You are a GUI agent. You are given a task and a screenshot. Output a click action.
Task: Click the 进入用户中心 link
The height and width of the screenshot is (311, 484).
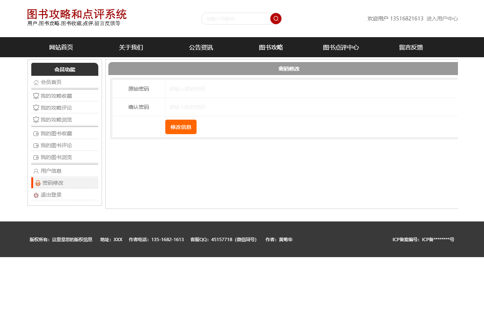tap(442, 19)
